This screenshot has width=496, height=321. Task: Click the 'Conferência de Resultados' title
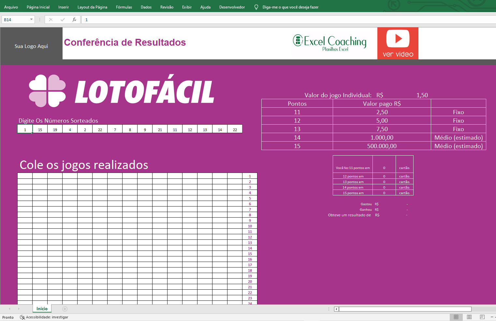click(125, 42)
